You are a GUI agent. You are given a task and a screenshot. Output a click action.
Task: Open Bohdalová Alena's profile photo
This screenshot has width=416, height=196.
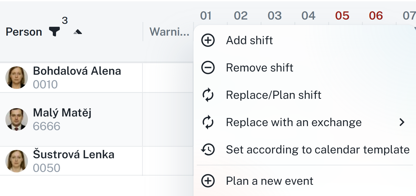point(17,78)
